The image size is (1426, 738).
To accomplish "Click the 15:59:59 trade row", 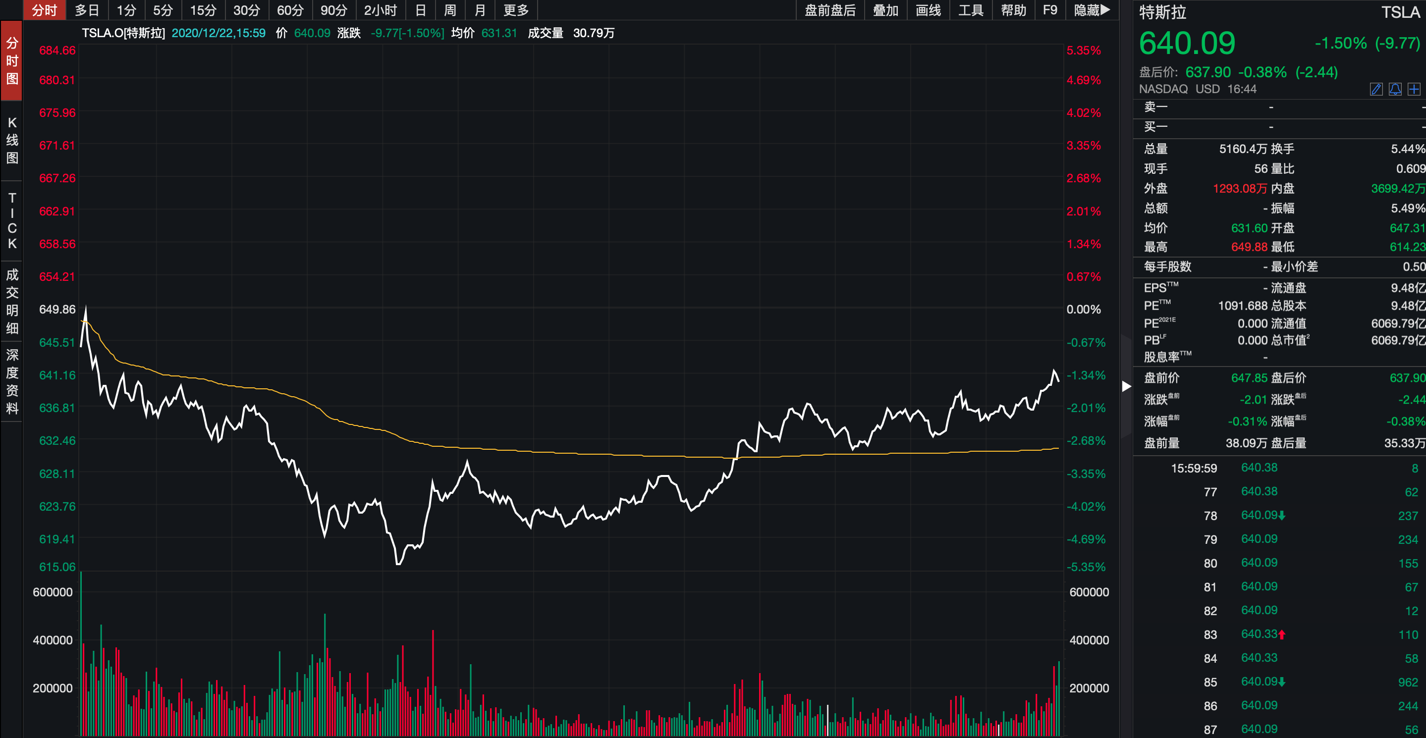I will pyautogui.click(x=1279, y=468).
